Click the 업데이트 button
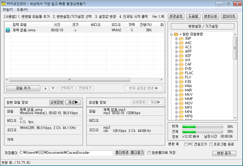243x166 pixels. tap(229, 17)
